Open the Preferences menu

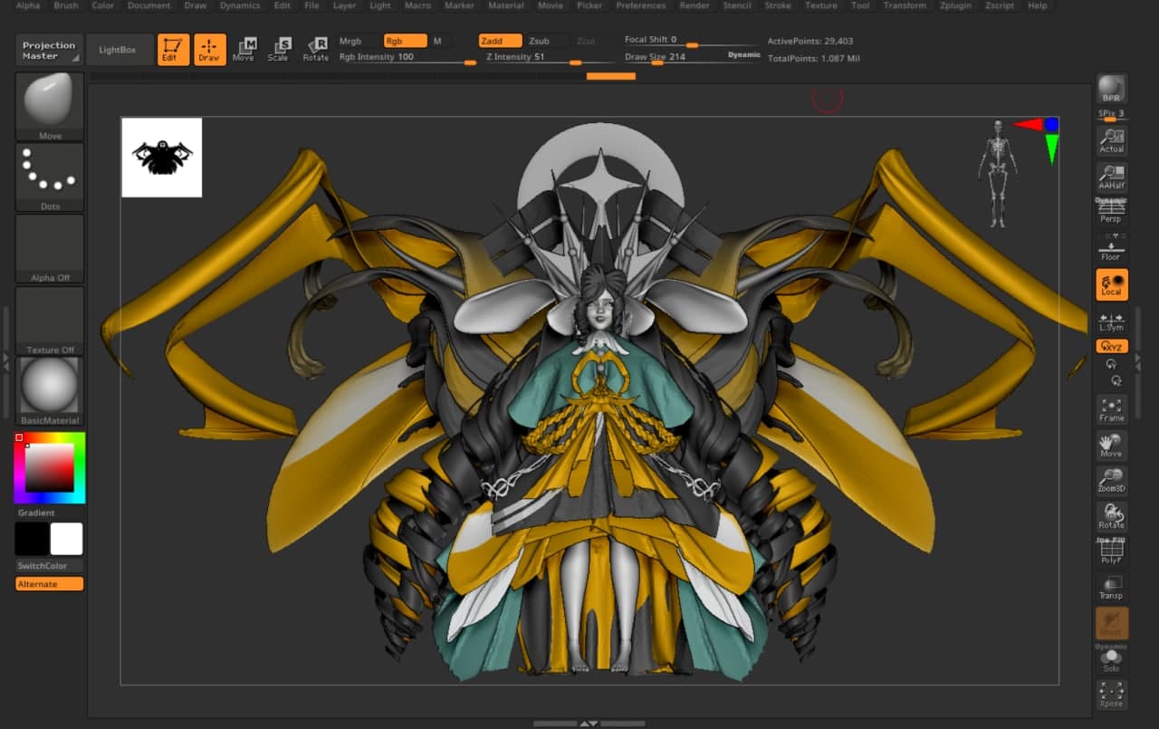[x=641, y=5]
